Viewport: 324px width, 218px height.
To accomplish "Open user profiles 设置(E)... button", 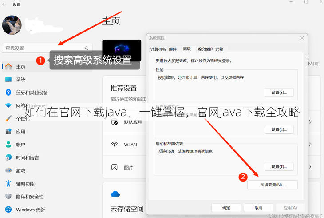I will [279, 129].
